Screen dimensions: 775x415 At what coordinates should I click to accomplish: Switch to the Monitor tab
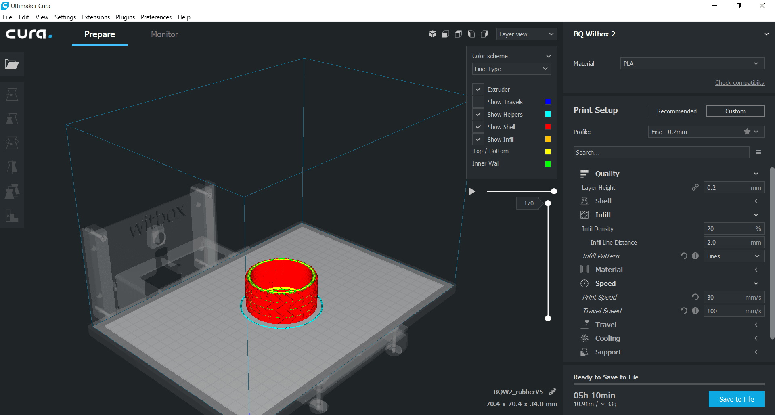(164, 34)
